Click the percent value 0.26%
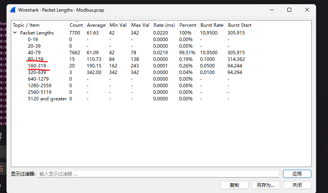The height and width of the screenshot is (193, 328). (186, 66)
